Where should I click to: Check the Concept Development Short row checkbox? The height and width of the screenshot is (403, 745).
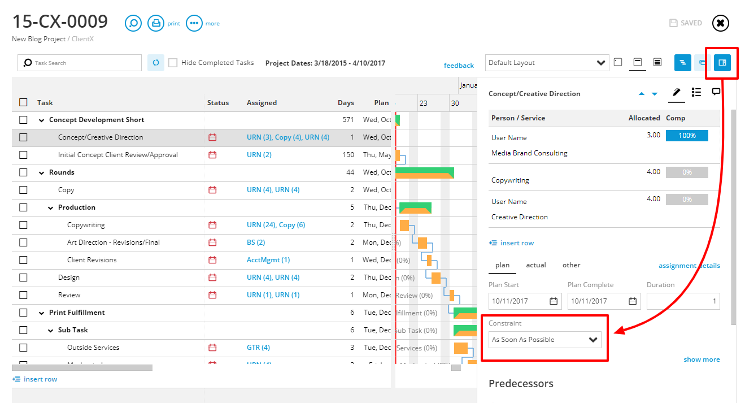(x=23, y=120)
